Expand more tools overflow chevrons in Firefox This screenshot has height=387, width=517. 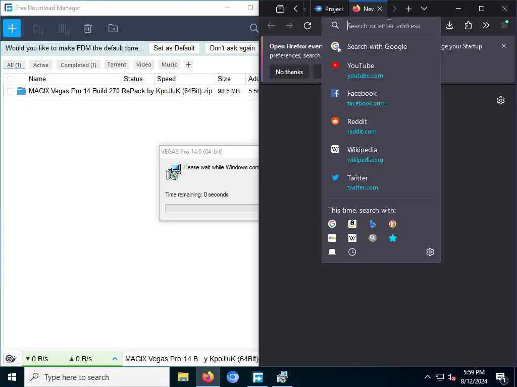[x=486, y=25]
